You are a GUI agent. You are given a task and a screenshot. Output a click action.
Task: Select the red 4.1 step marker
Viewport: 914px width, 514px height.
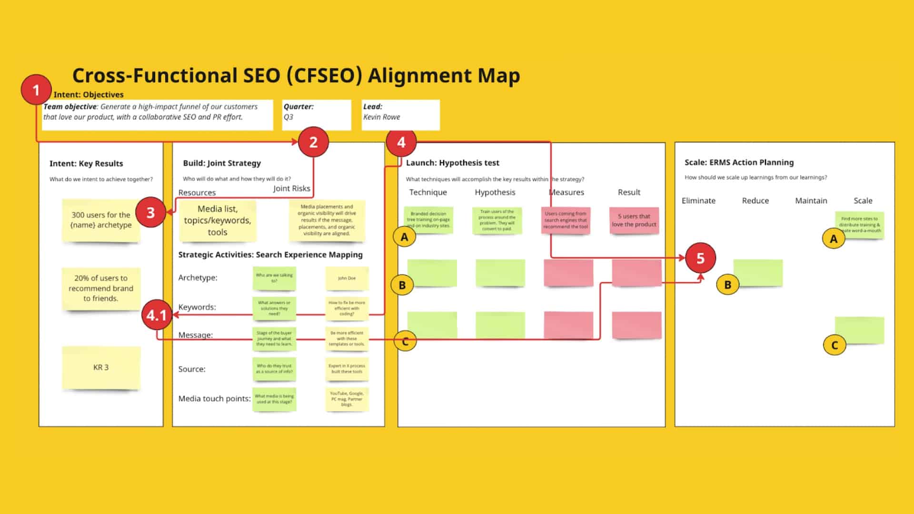click(157, 315)
